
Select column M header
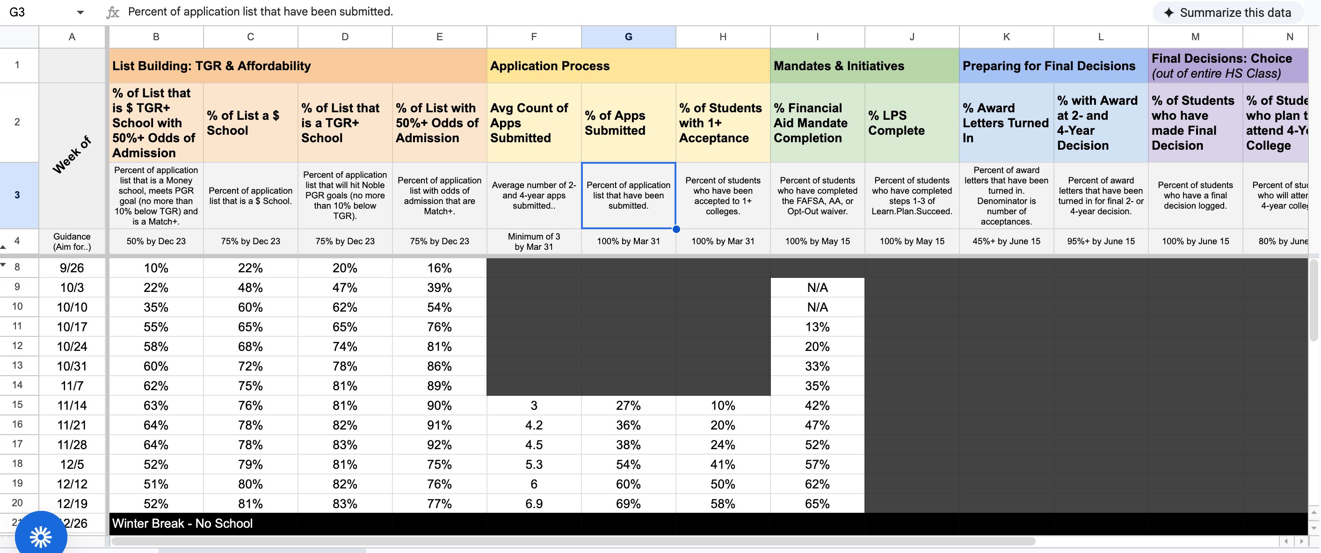coord(1195,37)
